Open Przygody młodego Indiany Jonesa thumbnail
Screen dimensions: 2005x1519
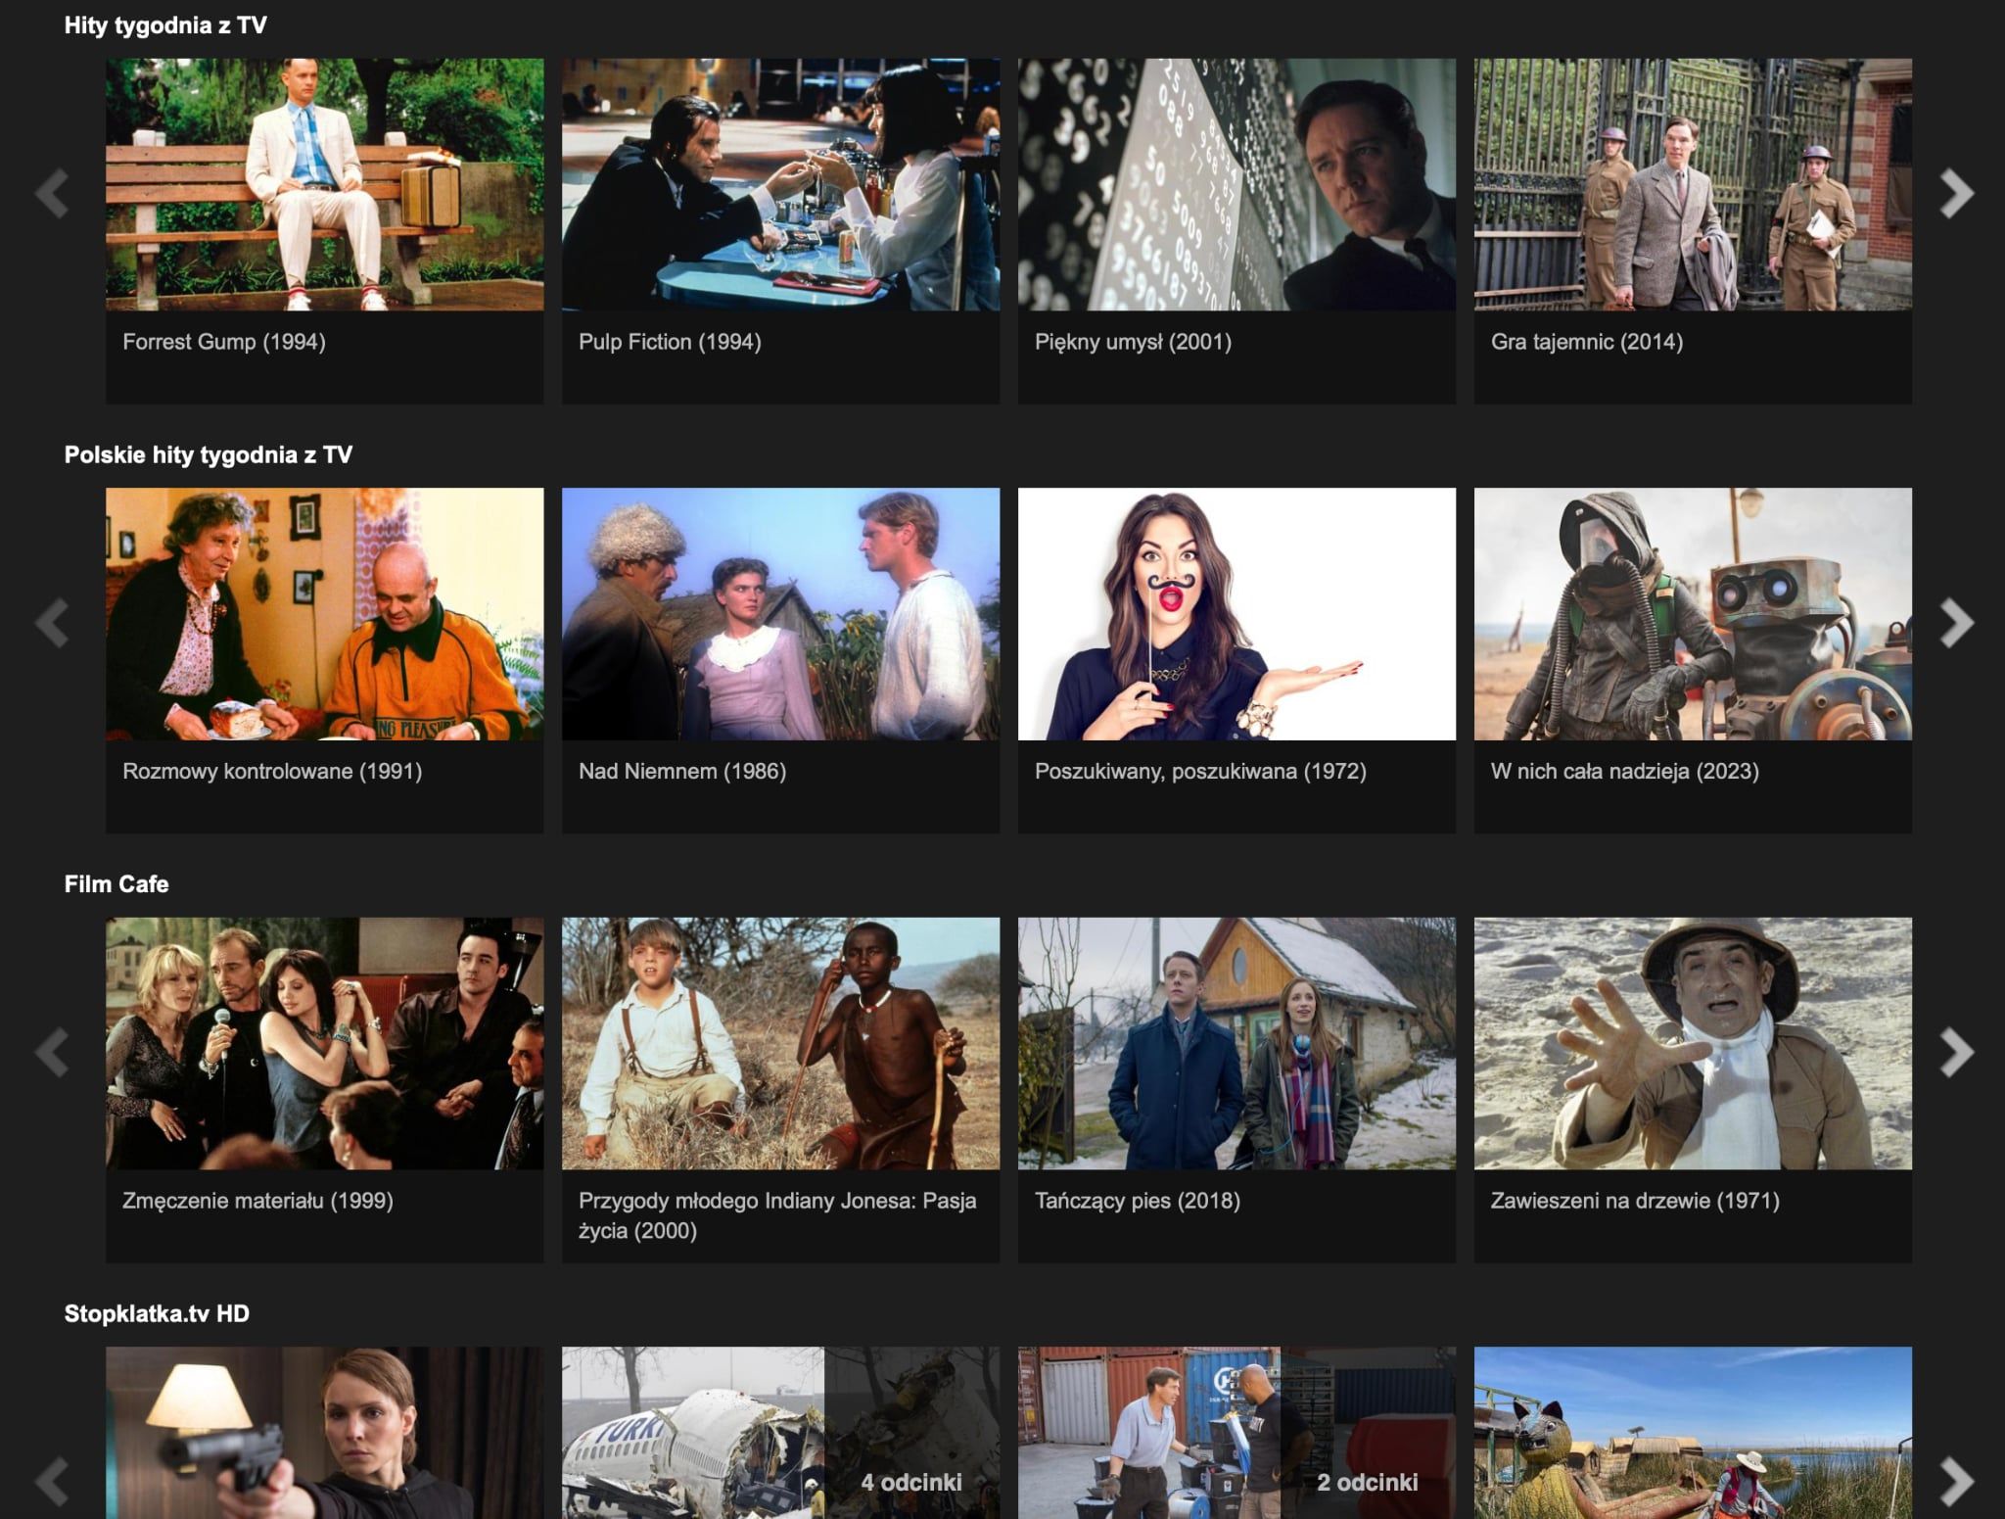point(780,1043)
